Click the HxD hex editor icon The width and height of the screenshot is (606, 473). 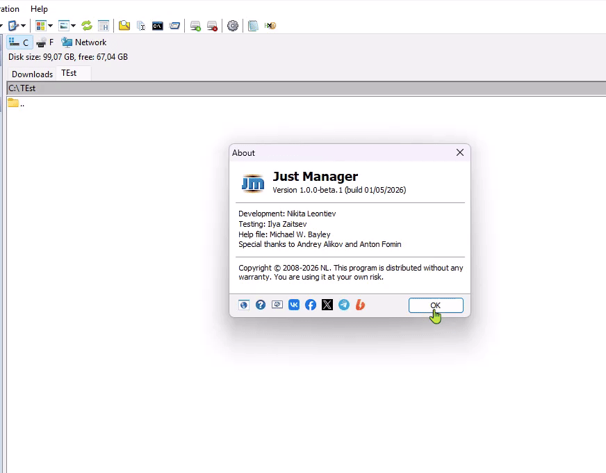tap(270, 26)
